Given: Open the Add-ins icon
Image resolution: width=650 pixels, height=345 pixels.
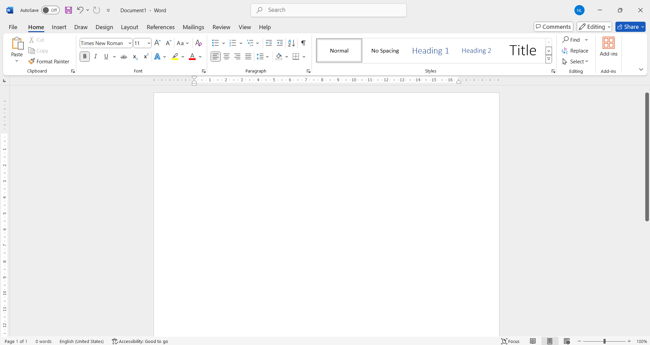Looking at the screenshot, I should [608, 47].
